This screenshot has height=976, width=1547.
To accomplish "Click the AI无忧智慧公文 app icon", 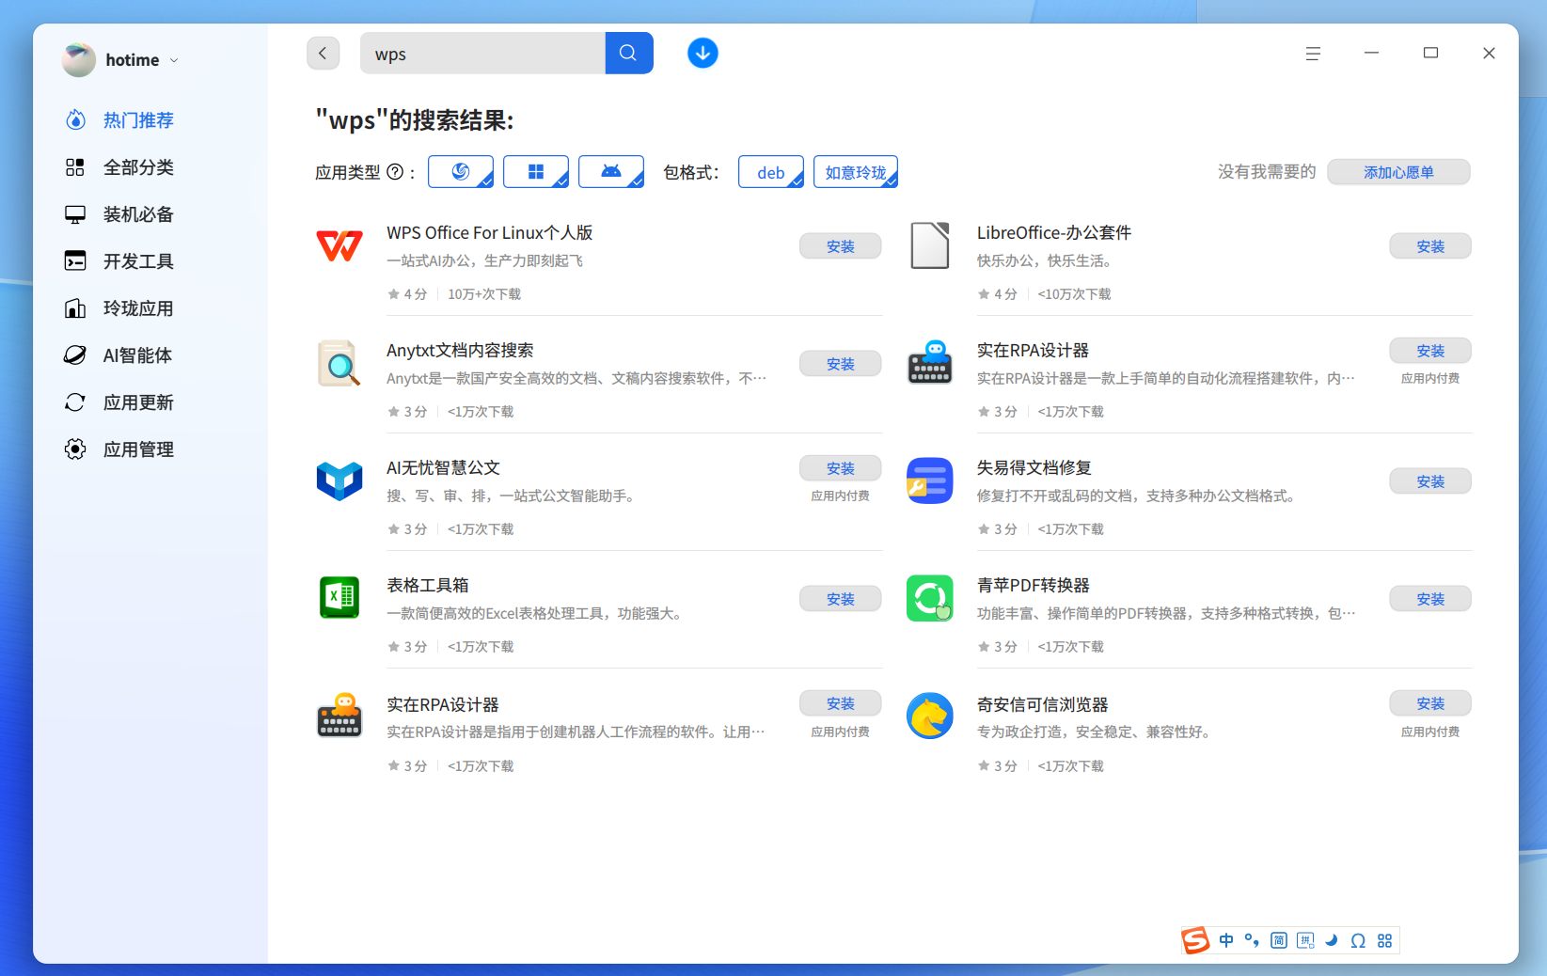I will pyautogui.click(x=339, y=481).
